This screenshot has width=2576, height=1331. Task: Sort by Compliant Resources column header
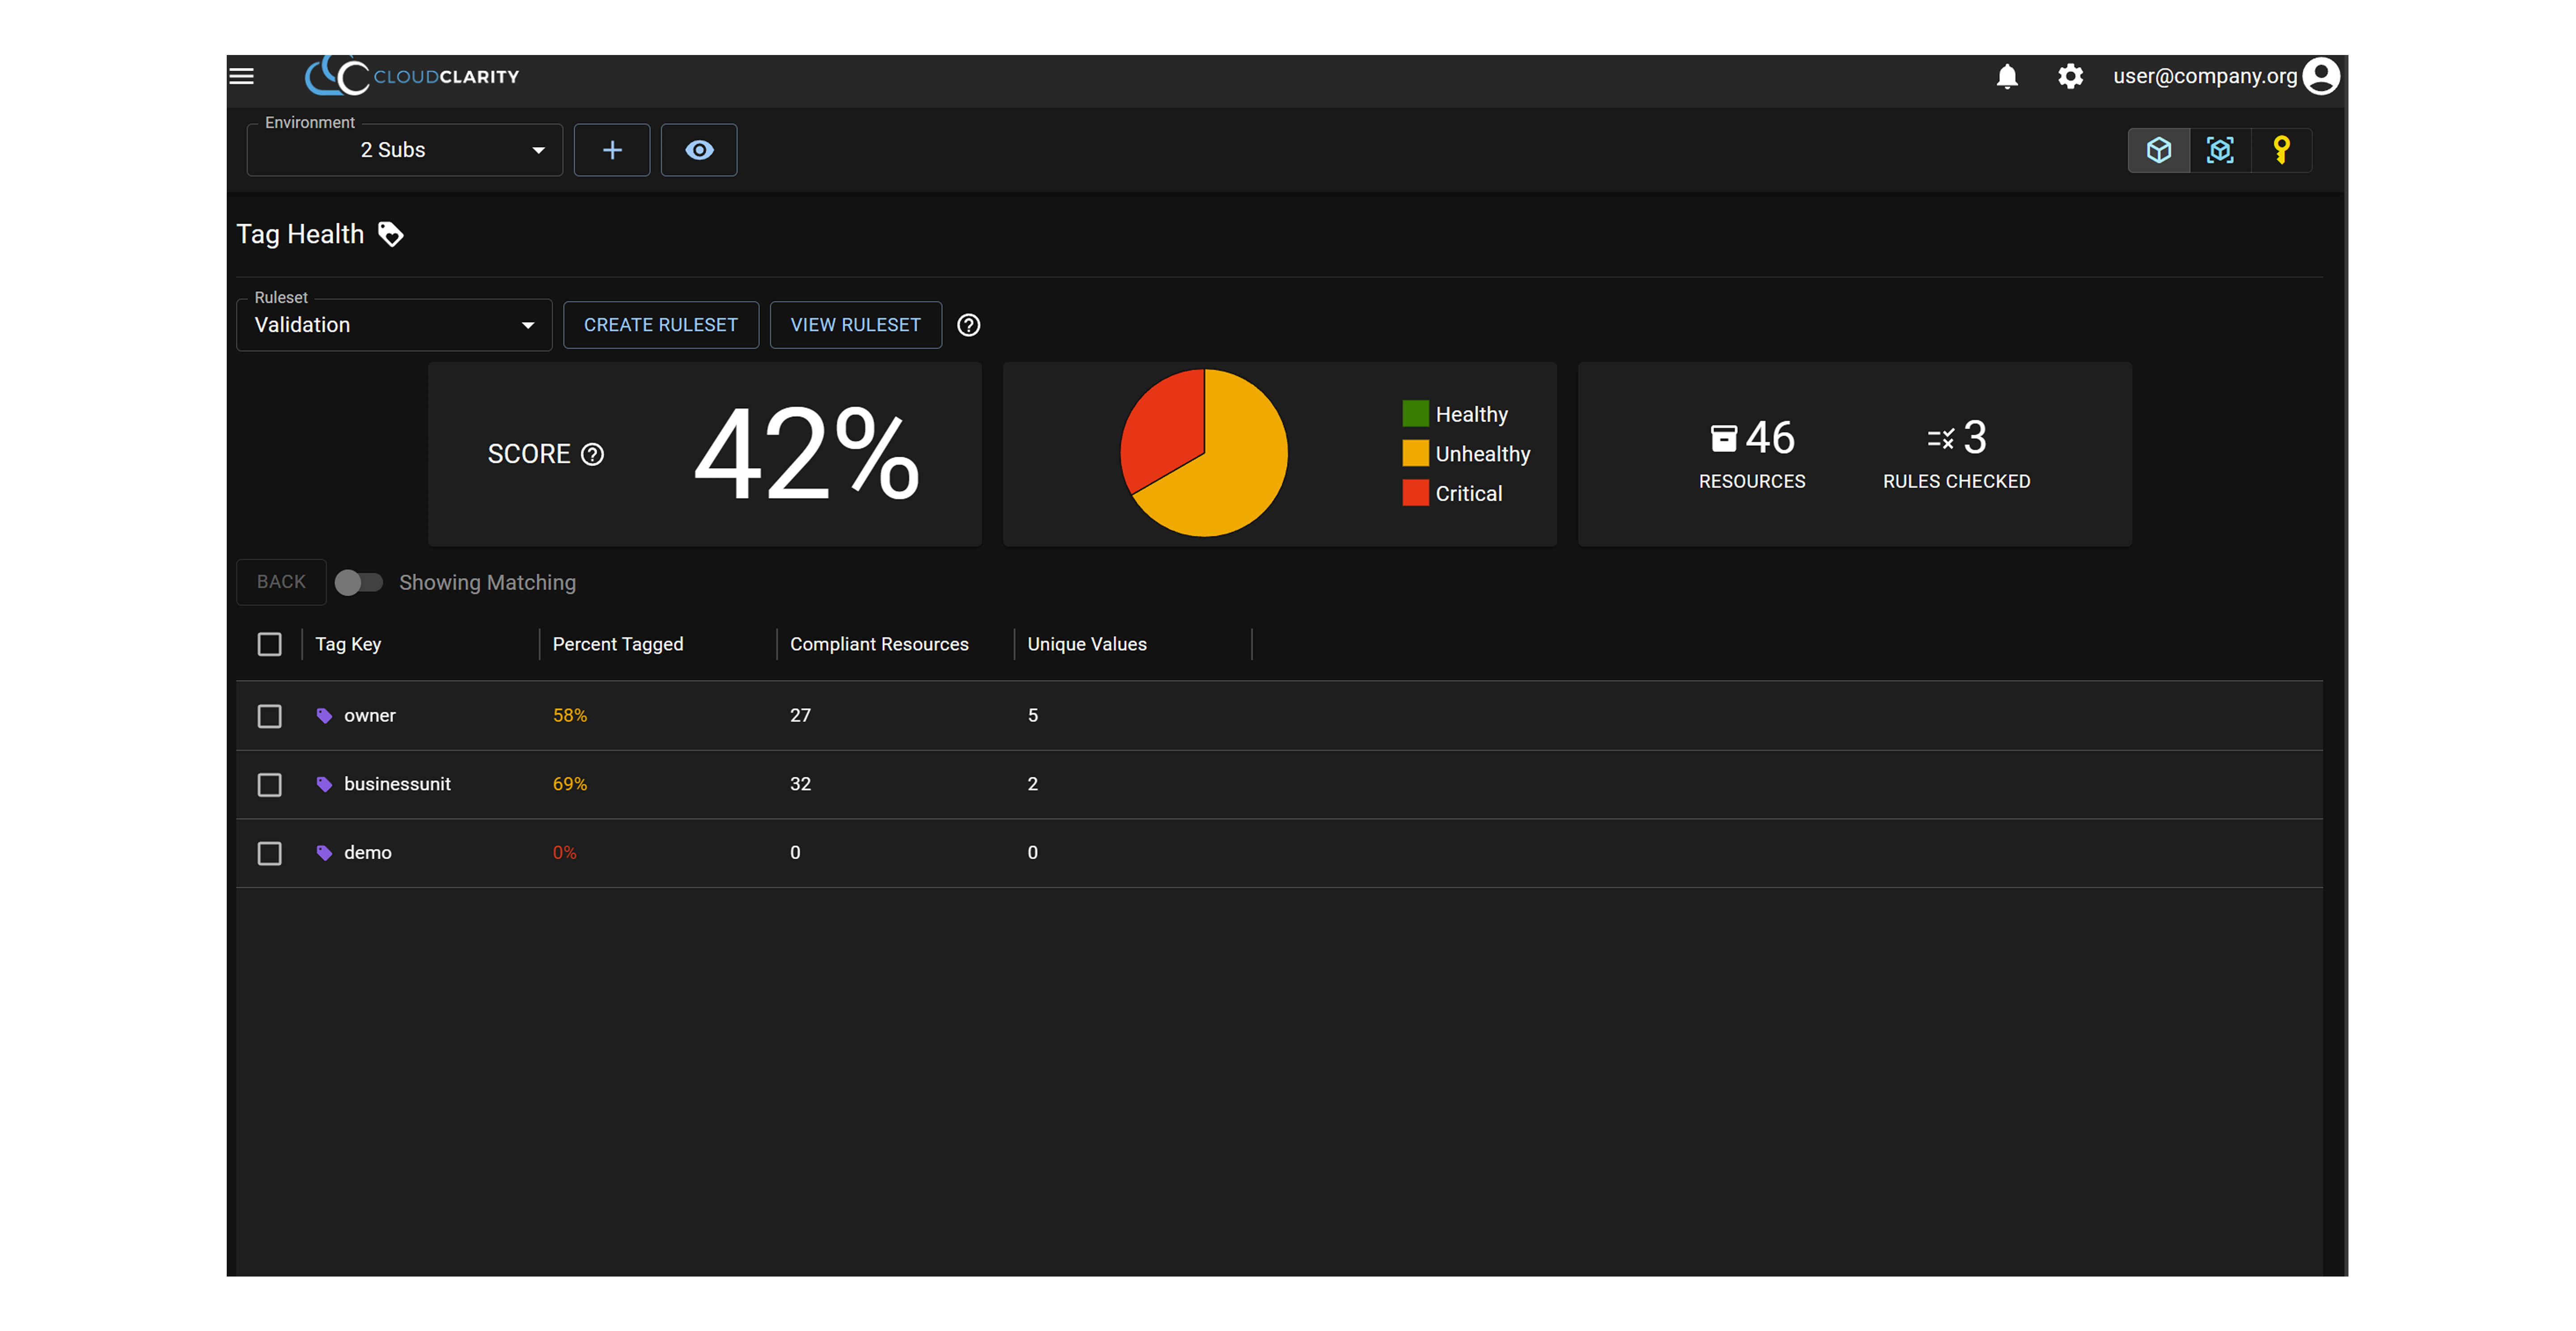[x=879, y=644]
